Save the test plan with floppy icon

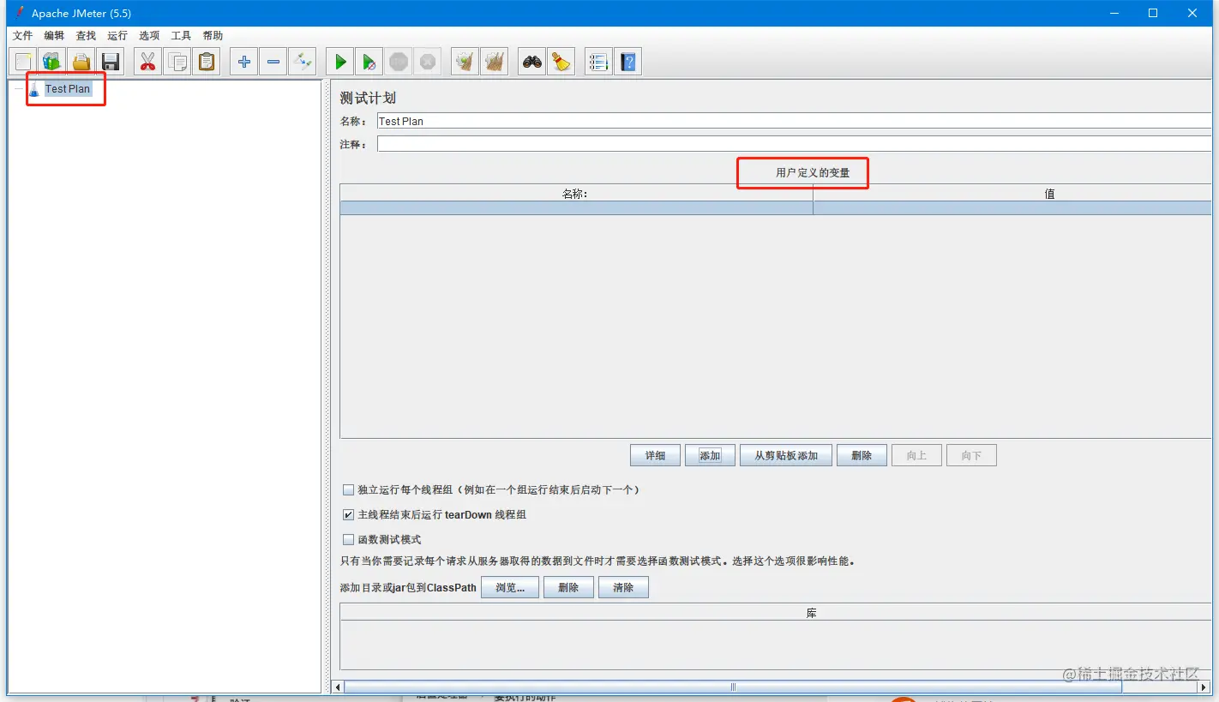pos(111,62)
